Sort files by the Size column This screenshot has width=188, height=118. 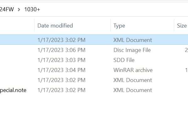click(x=181, y=26)
